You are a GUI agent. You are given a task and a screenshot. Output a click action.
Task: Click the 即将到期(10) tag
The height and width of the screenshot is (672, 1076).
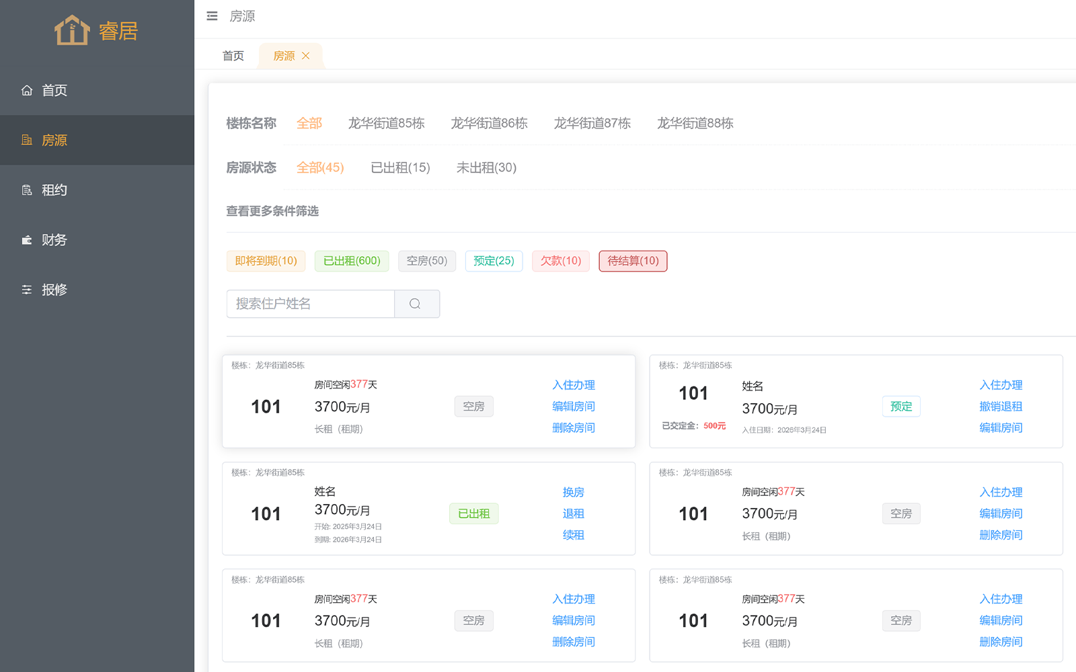point(266,261)
